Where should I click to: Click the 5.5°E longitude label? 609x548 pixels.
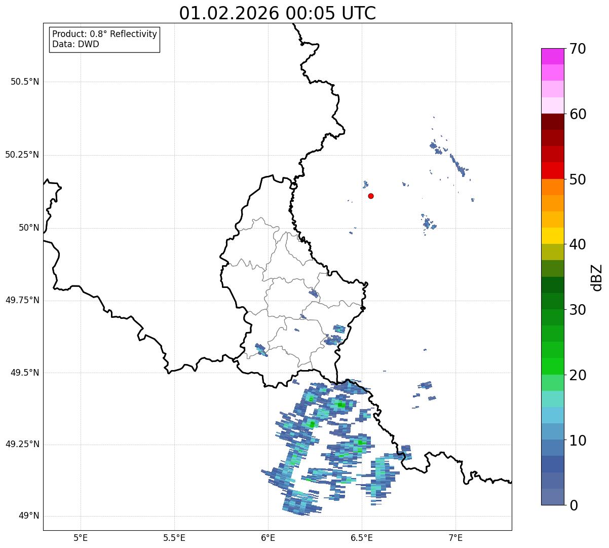174,538
